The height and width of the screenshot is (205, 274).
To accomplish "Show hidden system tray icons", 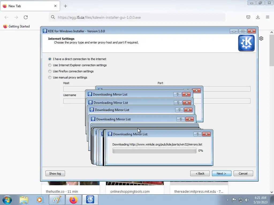I will tap(227, 200).
